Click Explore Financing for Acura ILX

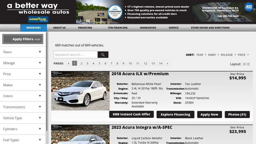tap(175, 115)
